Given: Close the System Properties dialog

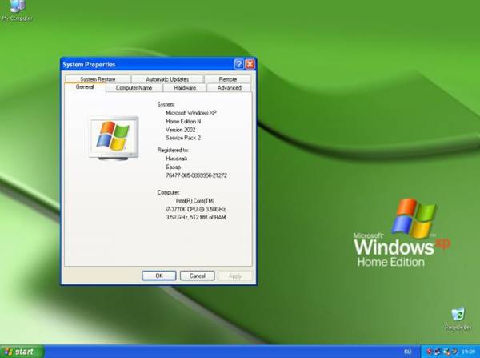Looking at the screenshot, I should pos(250,64).
